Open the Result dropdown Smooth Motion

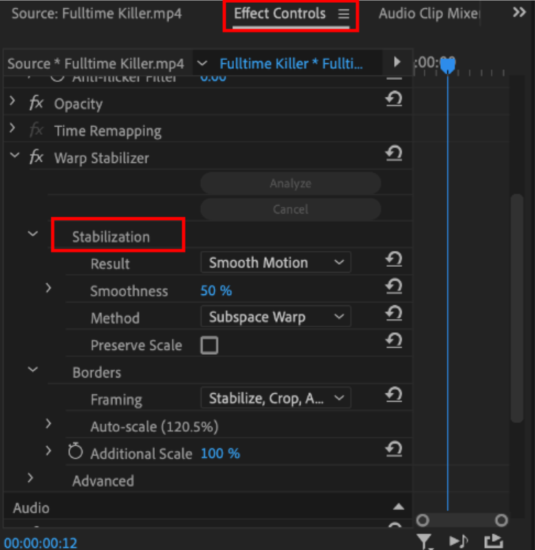pyautogui.click(x=276, y=263)
